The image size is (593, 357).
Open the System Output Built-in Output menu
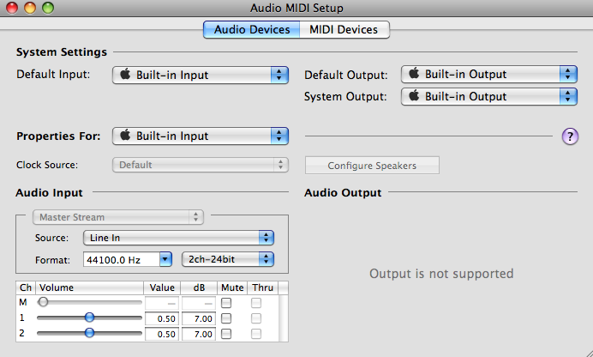click(489, 96)
